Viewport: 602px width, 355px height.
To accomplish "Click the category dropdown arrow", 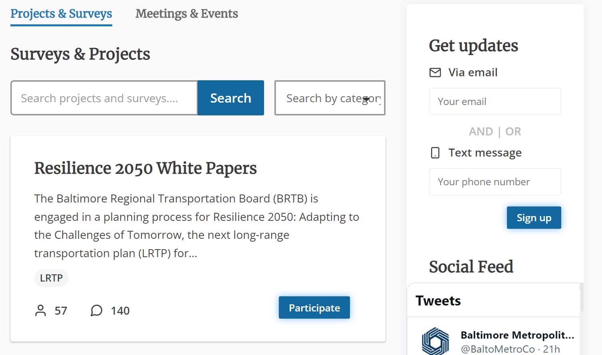I will click(366, 99).
